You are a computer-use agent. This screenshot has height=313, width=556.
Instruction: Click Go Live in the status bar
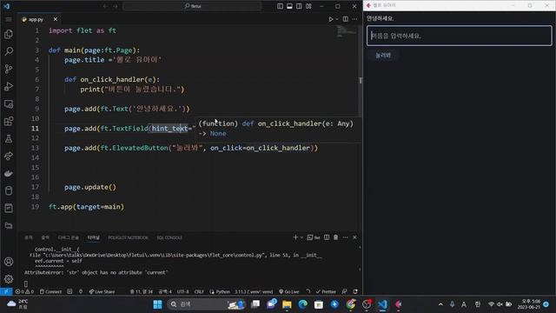tap(288, 291)
